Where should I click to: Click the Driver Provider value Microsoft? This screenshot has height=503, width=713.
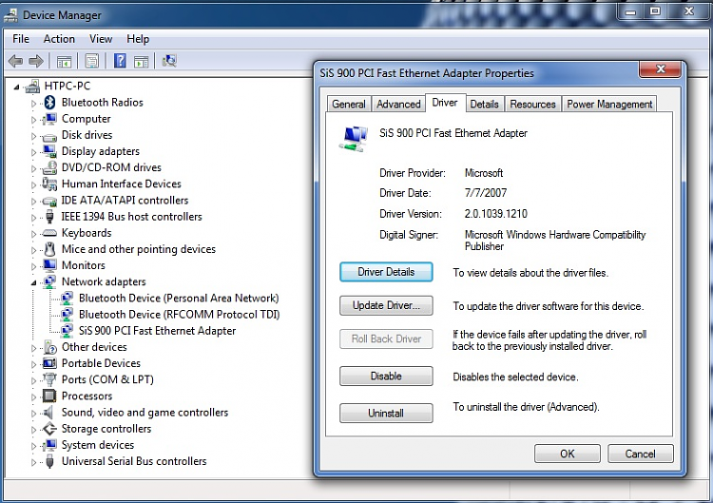point(484,173)
